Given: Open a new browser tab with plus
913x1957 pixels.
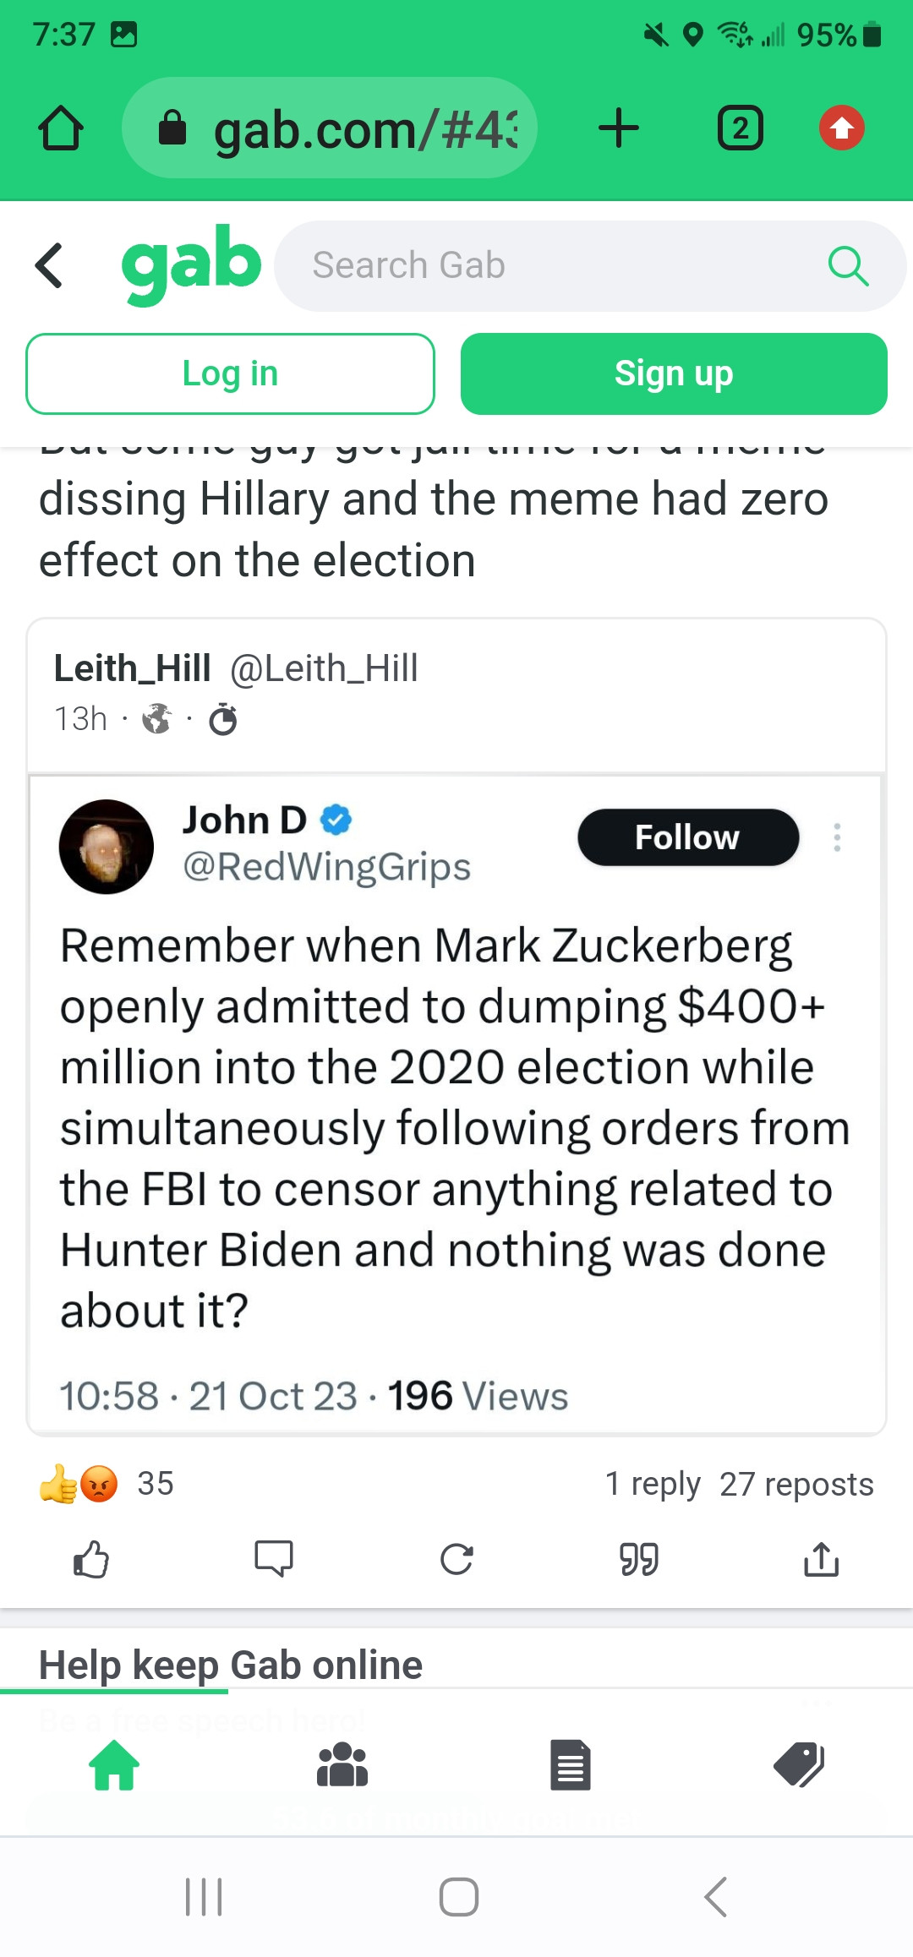Looking at the screenshot, I should pyautogui.click(x=619, y=128).
